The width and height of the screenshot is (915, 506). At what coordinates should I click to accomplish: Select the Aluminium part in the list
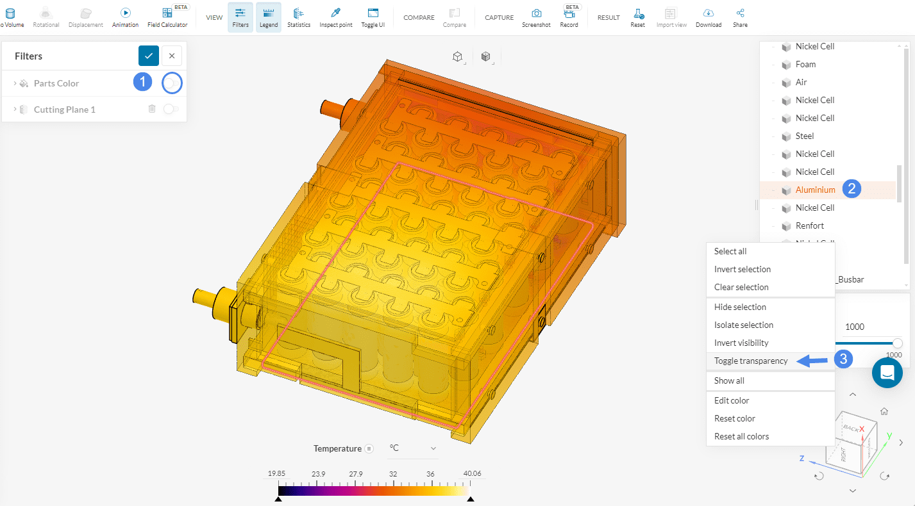815,190
